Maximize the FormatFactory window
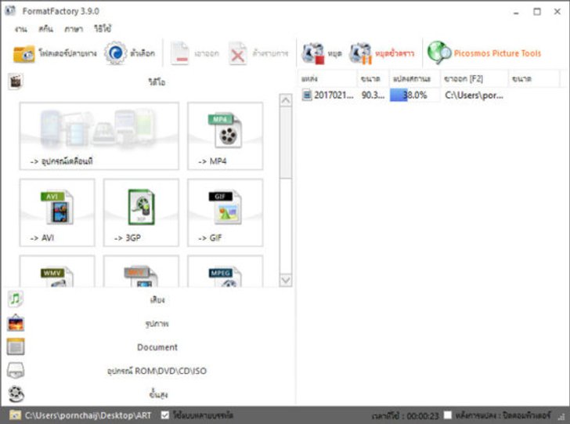 pos(537,12)
